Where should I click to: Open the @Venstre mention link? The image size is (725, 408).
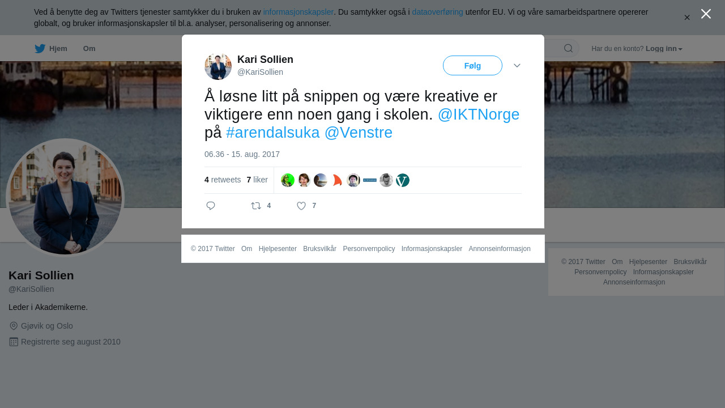359,133
